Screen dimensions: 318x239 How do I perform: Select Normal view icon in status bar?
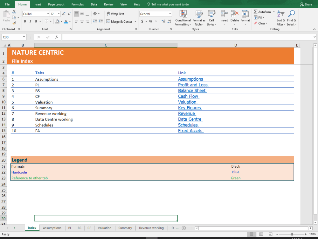pyautogui.click(x=252, y=234)
